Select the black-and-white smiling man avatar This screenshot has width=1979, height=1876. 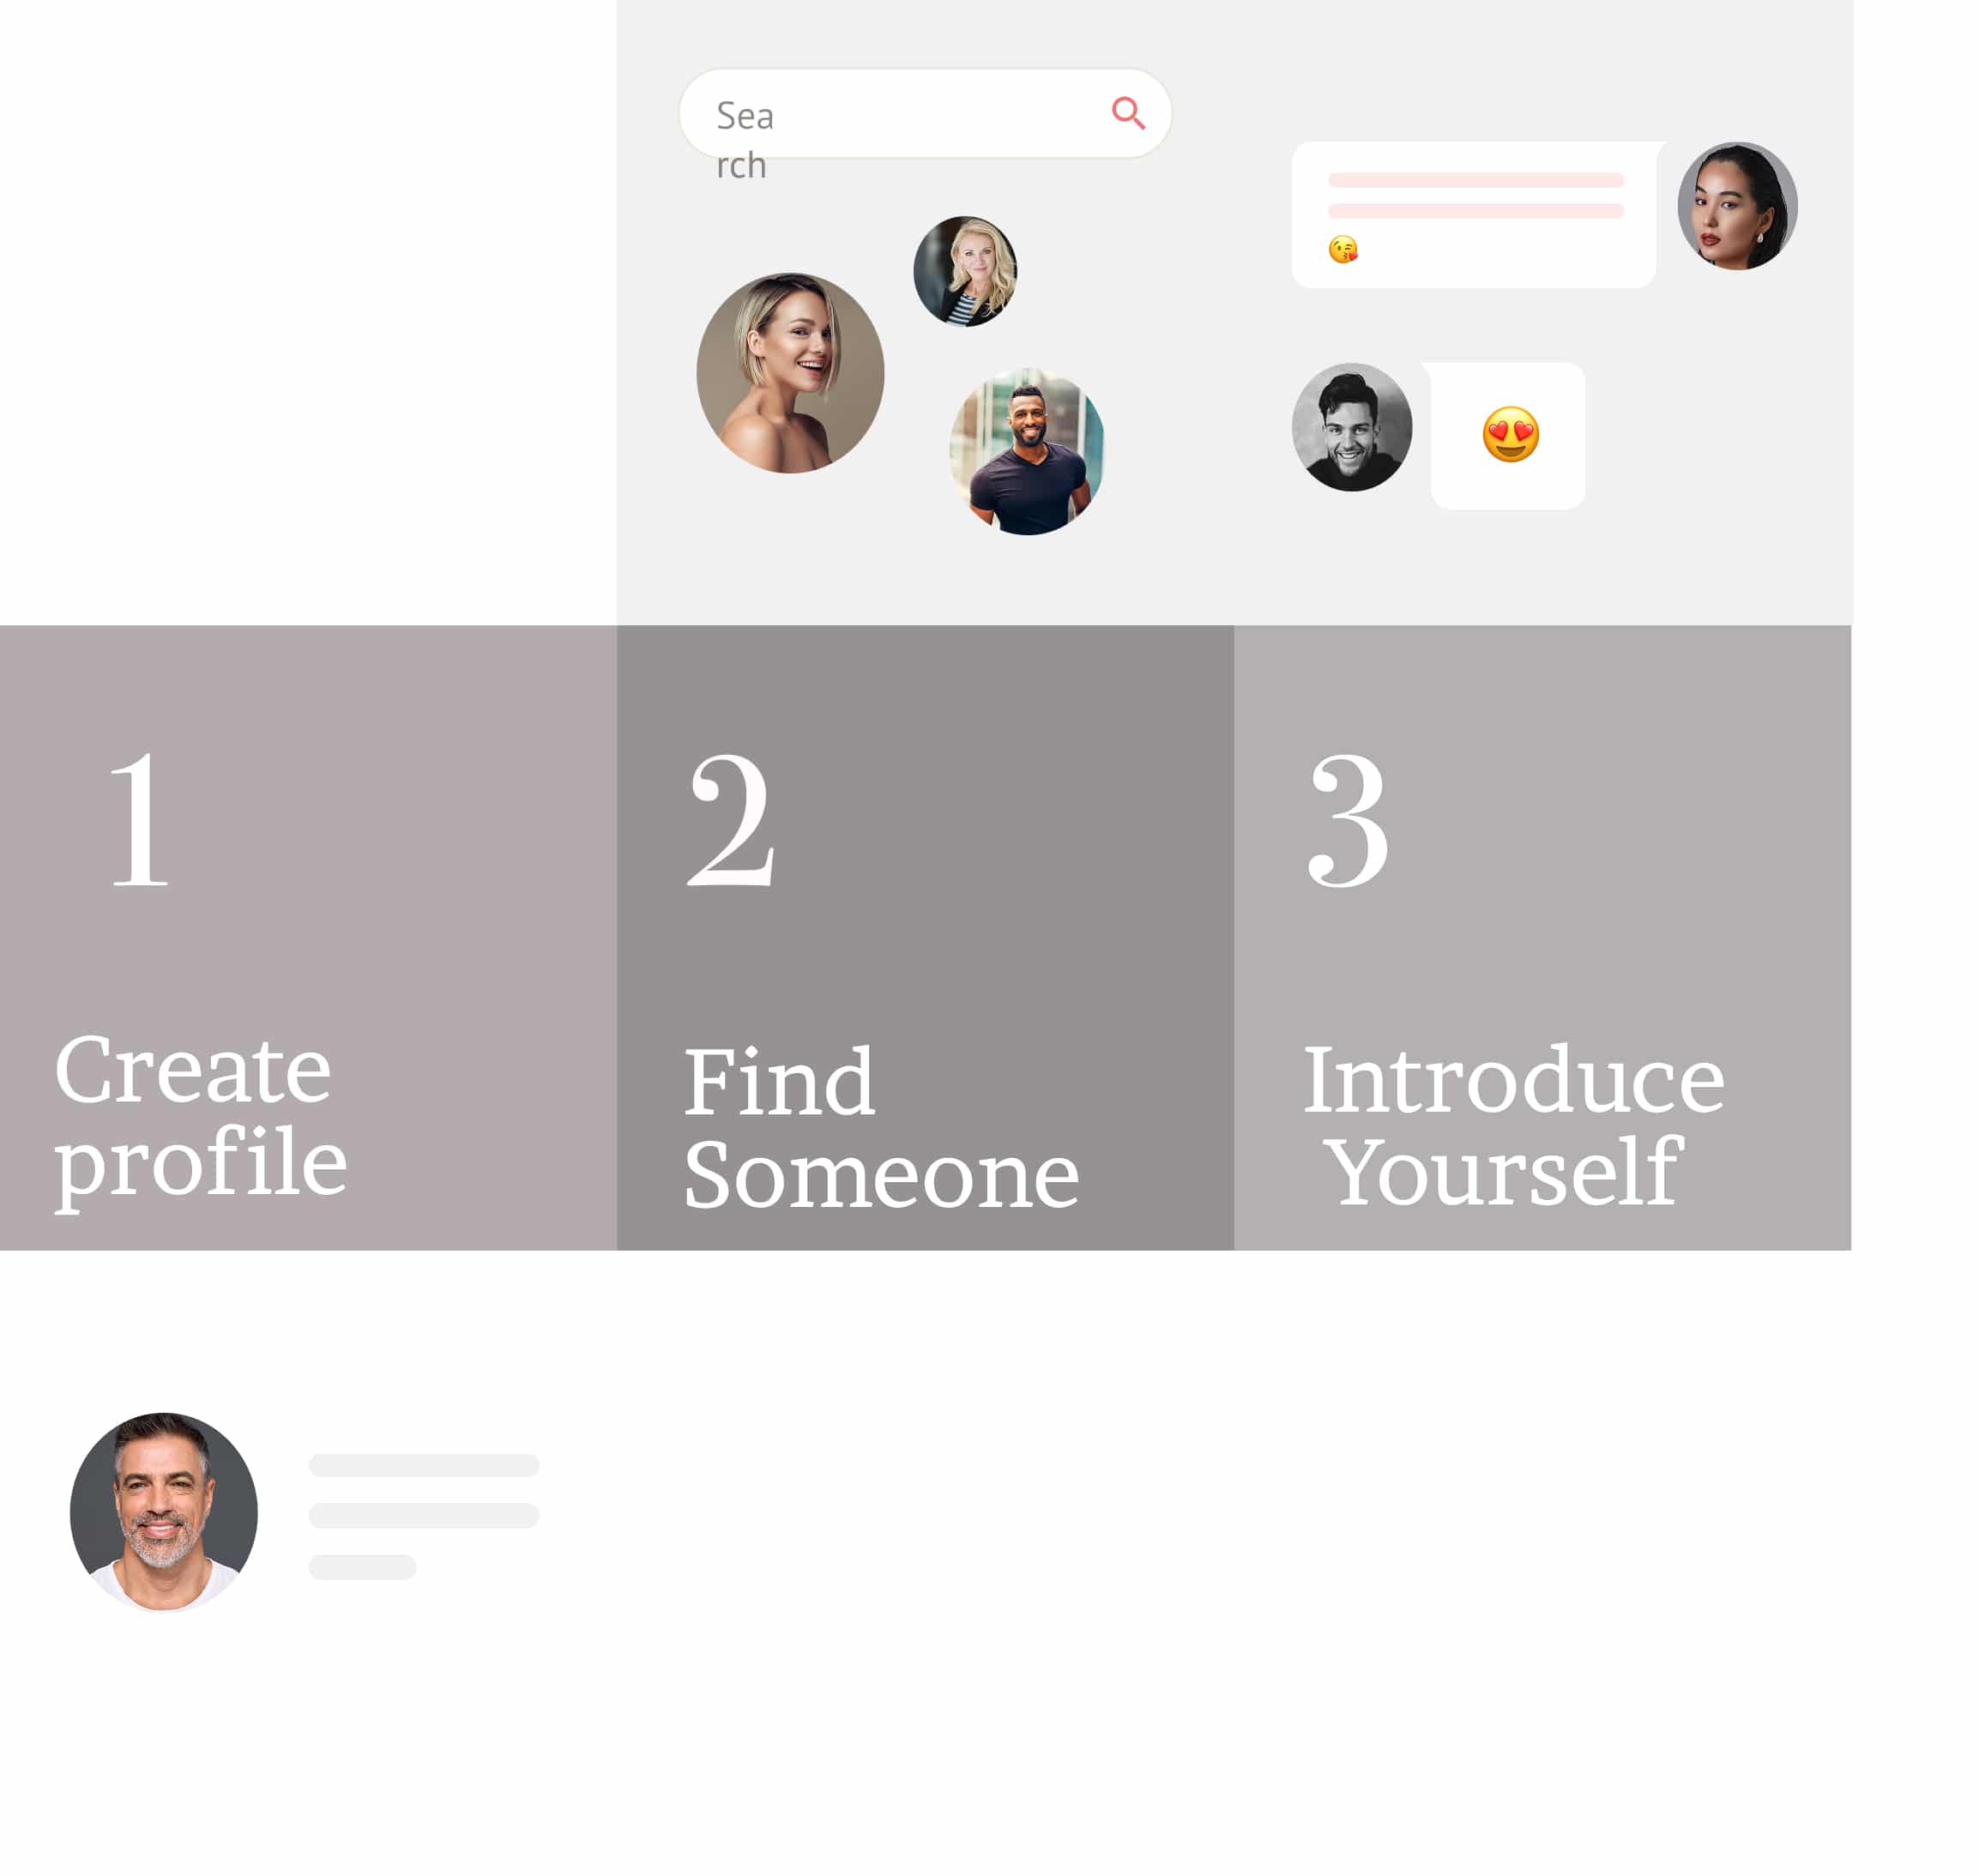tap(1352, 427)
